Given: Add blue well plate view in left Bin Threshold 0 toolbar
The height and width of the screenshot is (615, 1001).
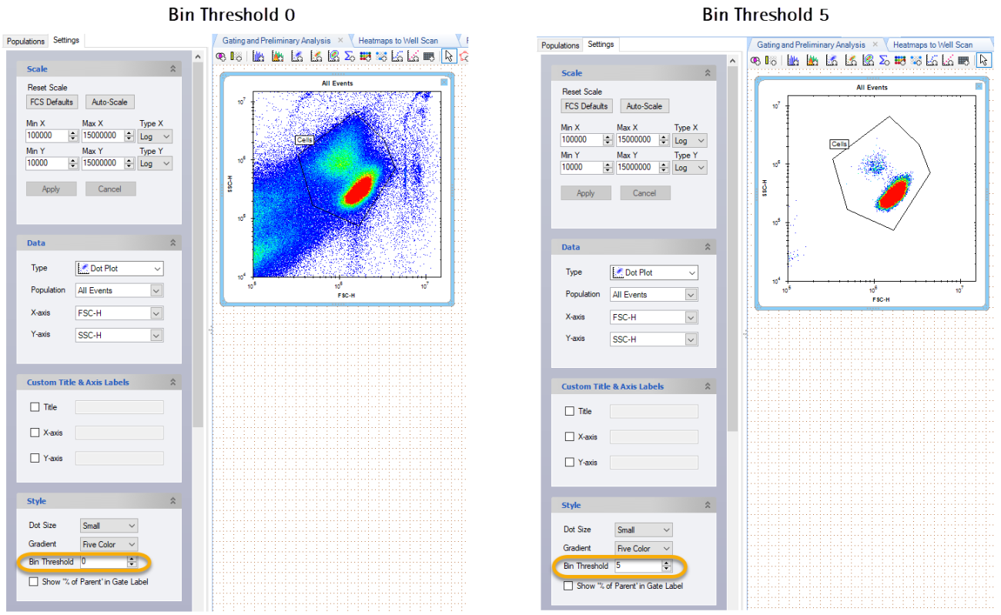Looking at the screenshot, I should tap(381, 56).
